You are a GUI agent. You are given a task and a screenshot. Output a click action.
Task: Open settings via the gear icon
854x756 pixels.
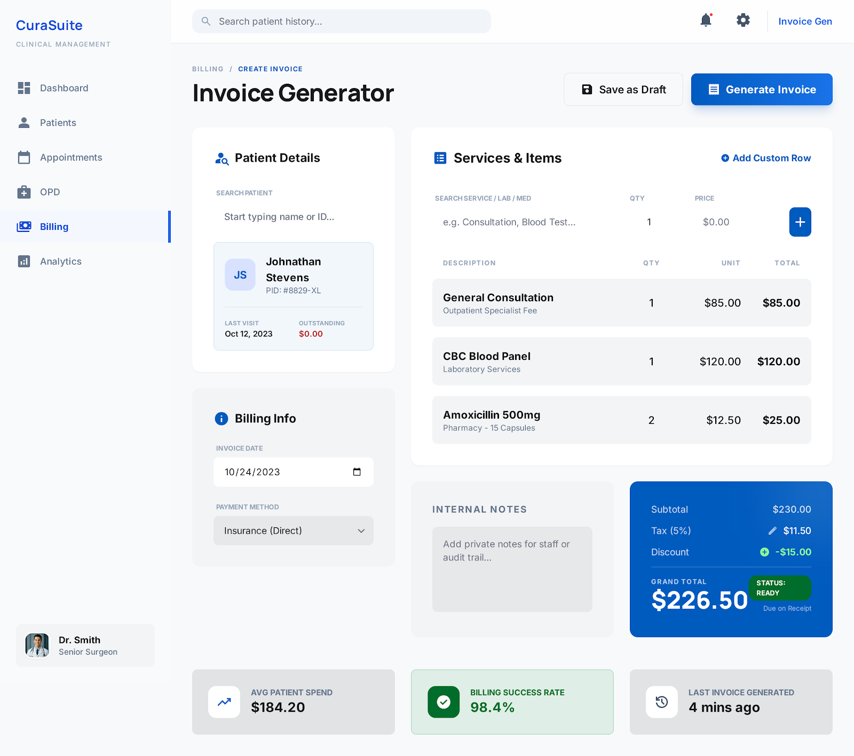743,21
